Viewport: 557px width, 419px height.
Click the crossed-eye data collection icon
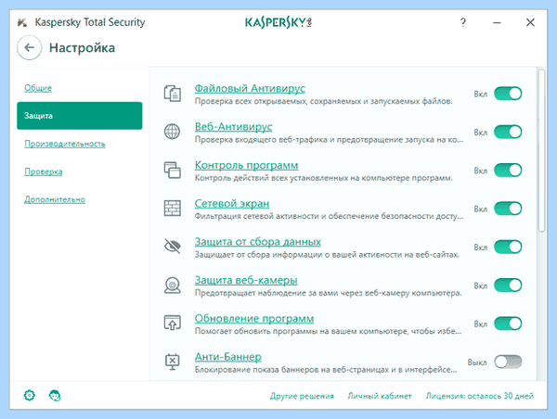click(x=173, y=247)
